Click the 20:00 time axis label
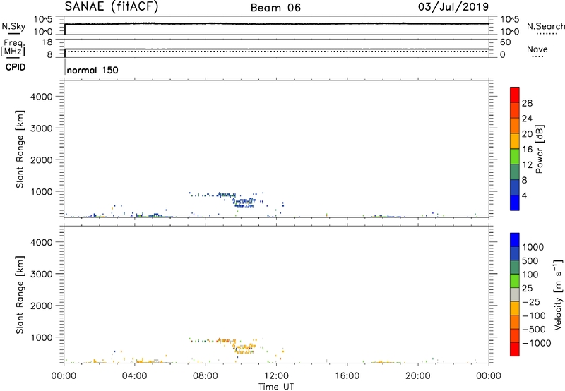Image resolution: width=565 pixels, height=391 pixels. [x=418, y=376]
